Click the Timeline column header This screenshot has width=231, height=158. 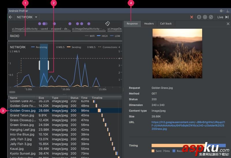pos(106,98)
